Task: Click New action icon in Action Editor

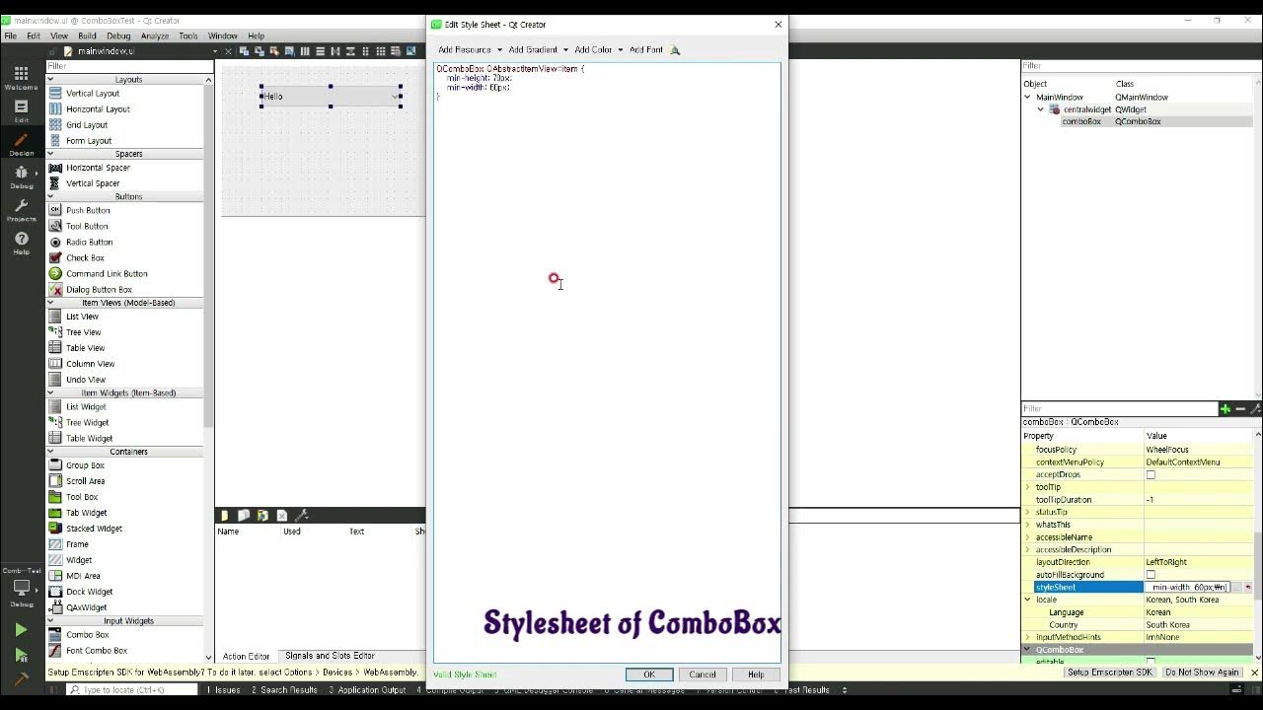Action: pos(225,515)
